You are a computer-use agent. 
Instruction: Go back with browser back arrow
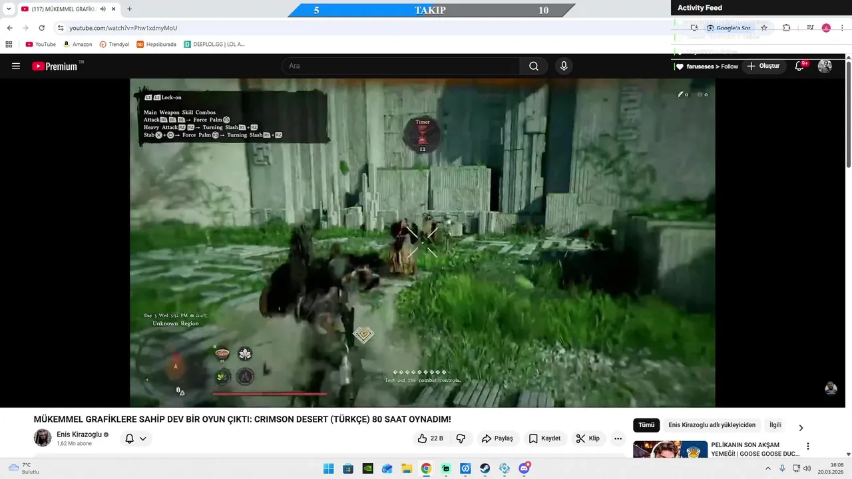9,28
